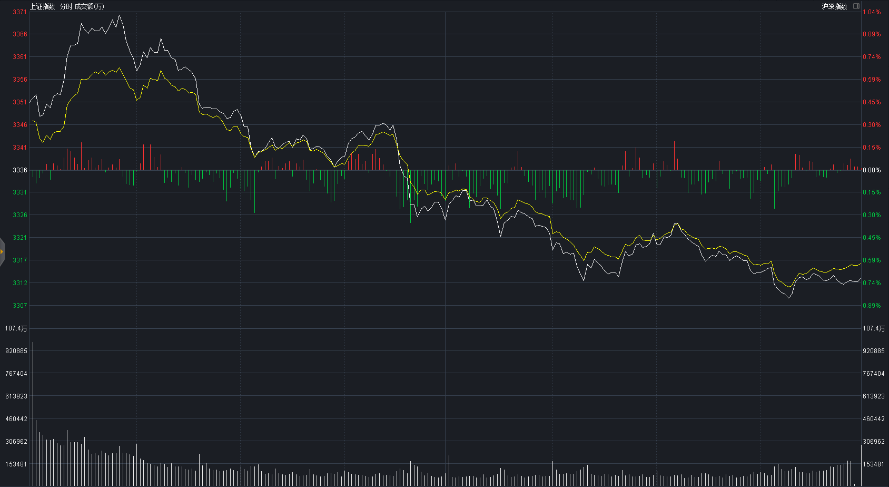The width and height of the screenshot is (889, 487).
Task: Select the 3371 top price axis label
Action: [x=20, y=12]
